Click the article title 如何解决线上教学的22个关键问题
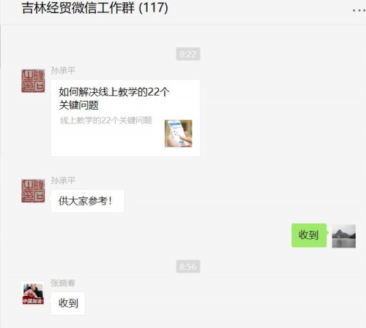This screenshot has width=366, height=328. click(114, 99)
